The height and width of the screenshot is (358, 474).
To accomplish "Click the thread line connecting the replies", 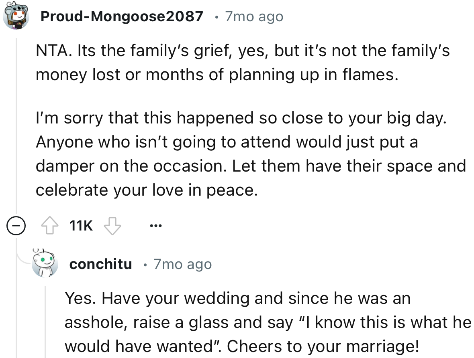I will click(x=16, y=120).
